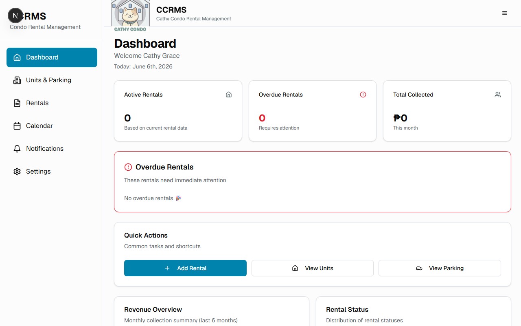The width and height of the screenshot is (521, 326).
Task: Click the View Units button
Action: click(x=313, y=268)
